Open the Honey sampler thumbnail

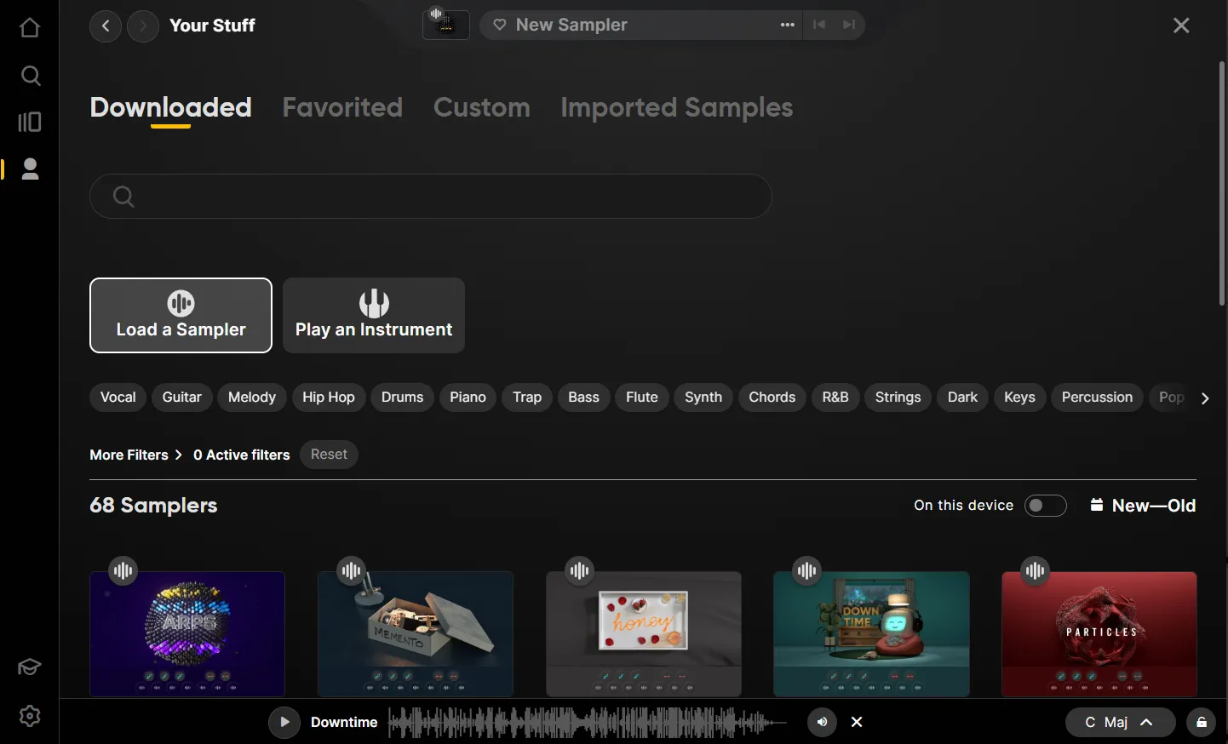pyautogui.click(x=644, y=634)
